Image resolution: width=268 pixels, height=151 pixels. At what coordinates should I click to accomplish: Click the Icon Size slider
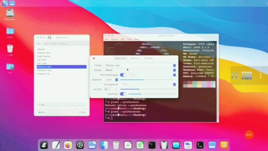tap(148, 89)
